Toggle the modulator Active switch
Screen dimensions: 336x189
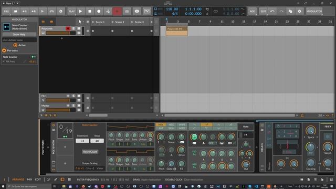[15, 45]
